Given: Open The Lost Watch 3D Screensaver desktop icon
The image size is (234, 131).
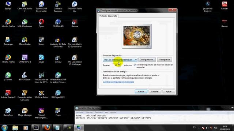Looking at the screenshot, I should click(75, 42).
